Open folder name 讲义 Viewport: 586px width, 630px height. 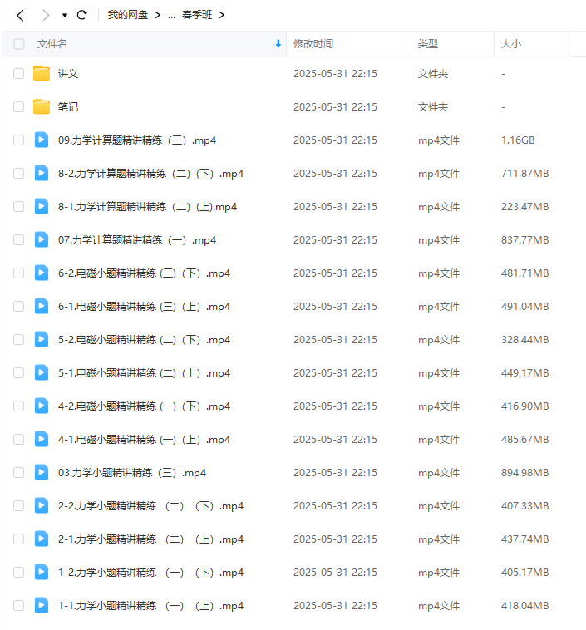coord(68,73)
